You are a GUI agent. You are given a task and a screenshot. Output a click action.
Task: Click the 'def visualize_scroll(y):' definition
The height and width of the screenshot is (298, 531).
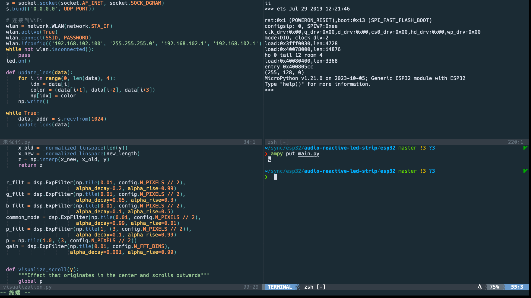pos(43,270)
